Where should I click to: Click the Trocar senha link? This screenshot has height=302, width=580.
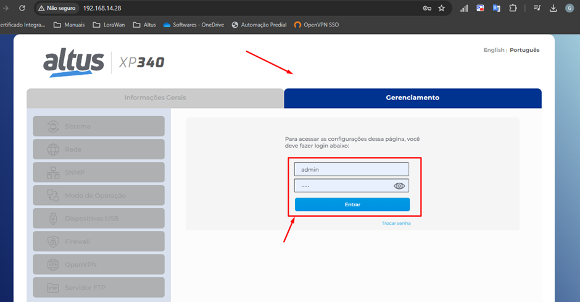[396, 224]
